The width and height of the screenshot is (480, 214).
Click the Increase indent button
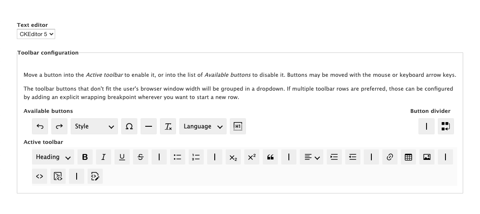(334, 157)
